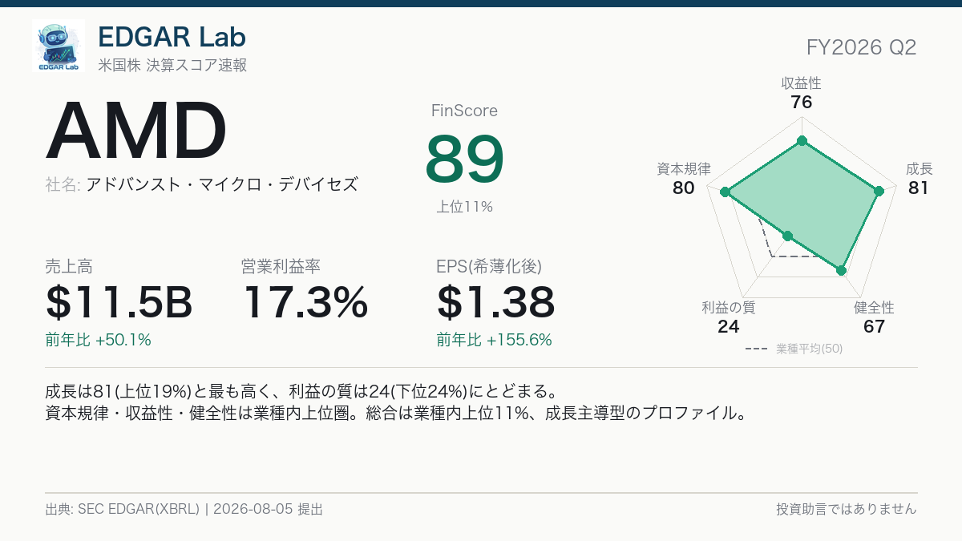Click the 収益性 radar point marker
Image resolution: width=962 pixels, height=541 pixels.
point(802,141)
